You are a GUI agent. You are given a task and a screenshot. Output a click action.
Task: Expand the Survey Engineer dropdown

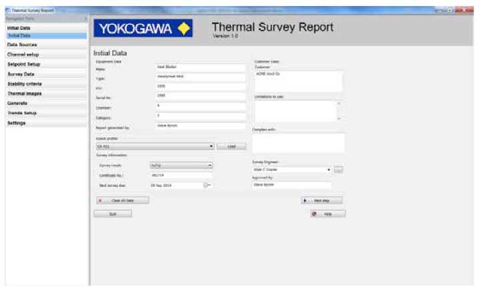pyautogui.click(x=329, y=170)
